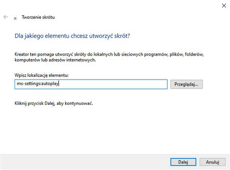Proceed with the Dalej button
This screenshot has height=170, width=230.
pyautogui.click(x=183, y=162)
